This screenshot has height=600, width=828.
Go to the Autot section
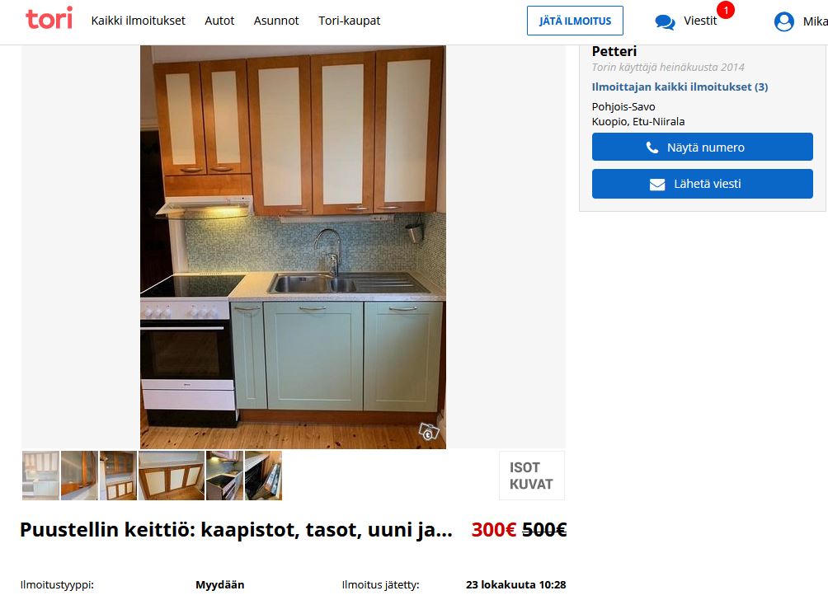(x=219, y=21)
